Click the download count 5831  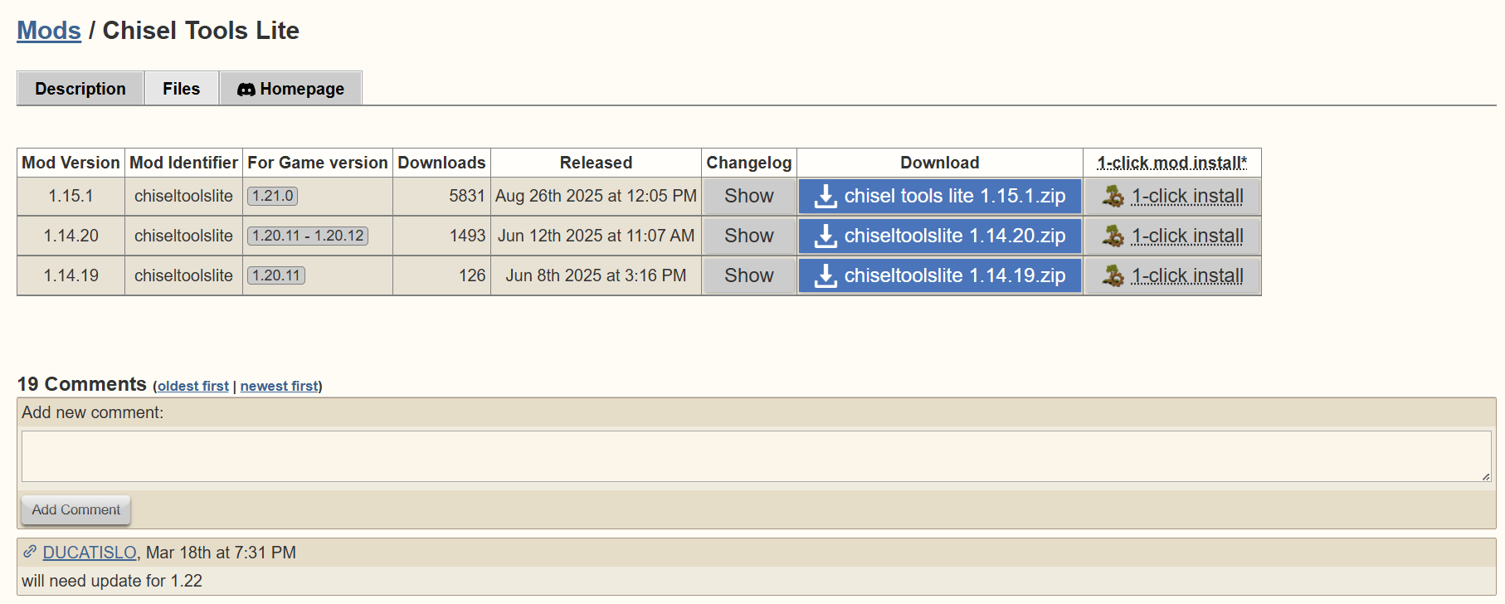pyautogui.click(x=467, y=197)
